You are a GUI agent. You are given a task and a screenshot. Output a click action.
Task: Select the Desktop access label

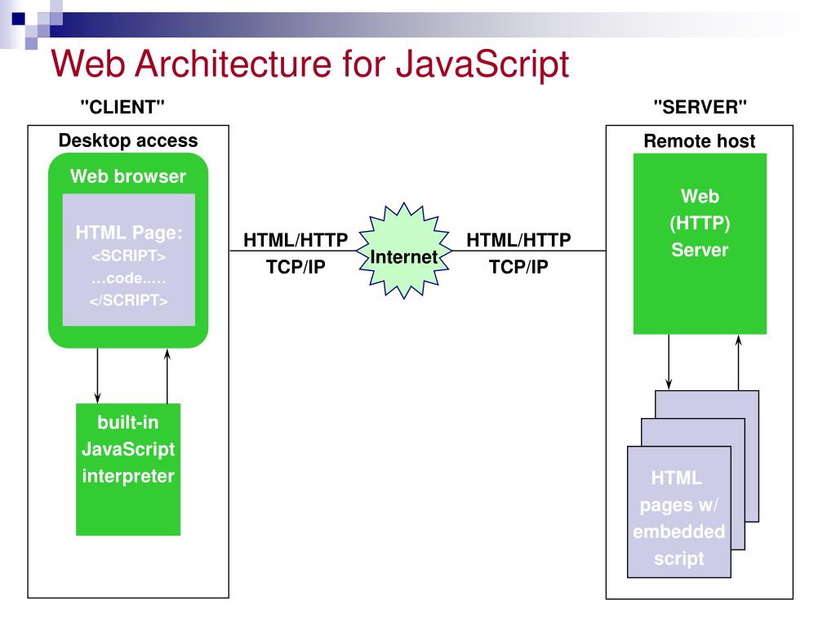pos(128,140)
